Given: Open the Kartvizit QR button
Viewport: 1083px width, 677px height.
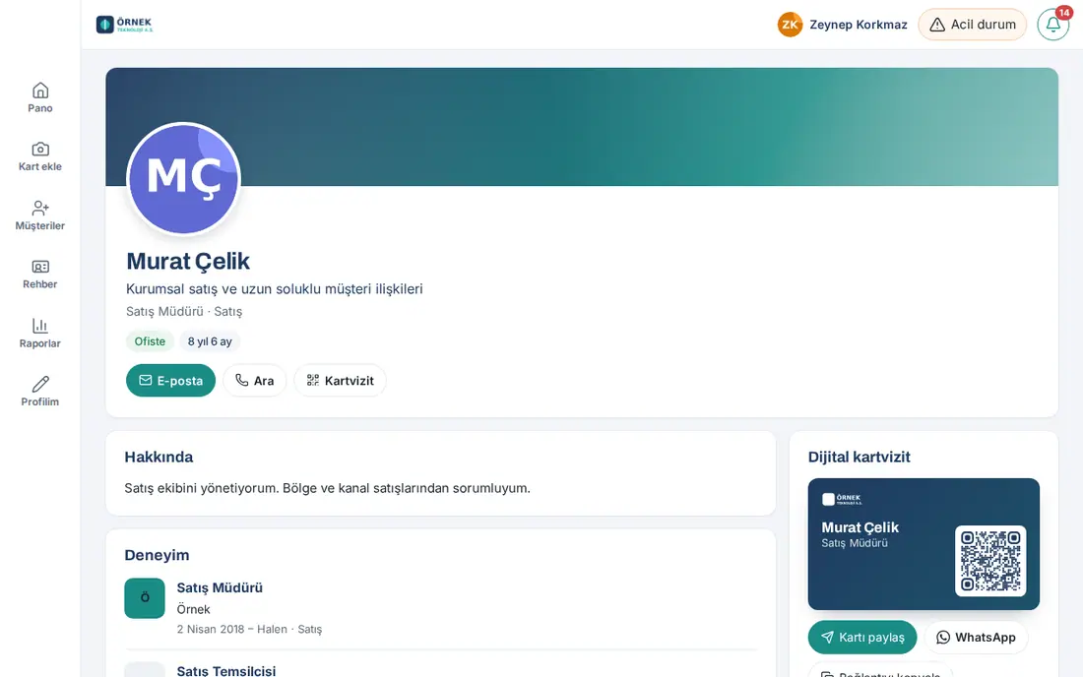Looking at the screenshot, I should [340, 380].
